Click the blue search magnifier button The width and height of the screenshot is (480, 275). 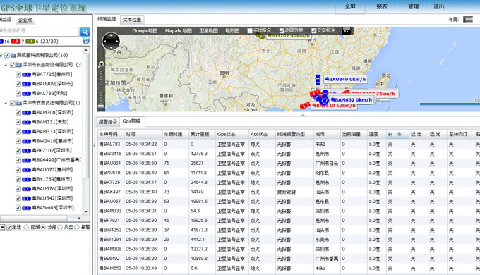click(x=85, y=32)
